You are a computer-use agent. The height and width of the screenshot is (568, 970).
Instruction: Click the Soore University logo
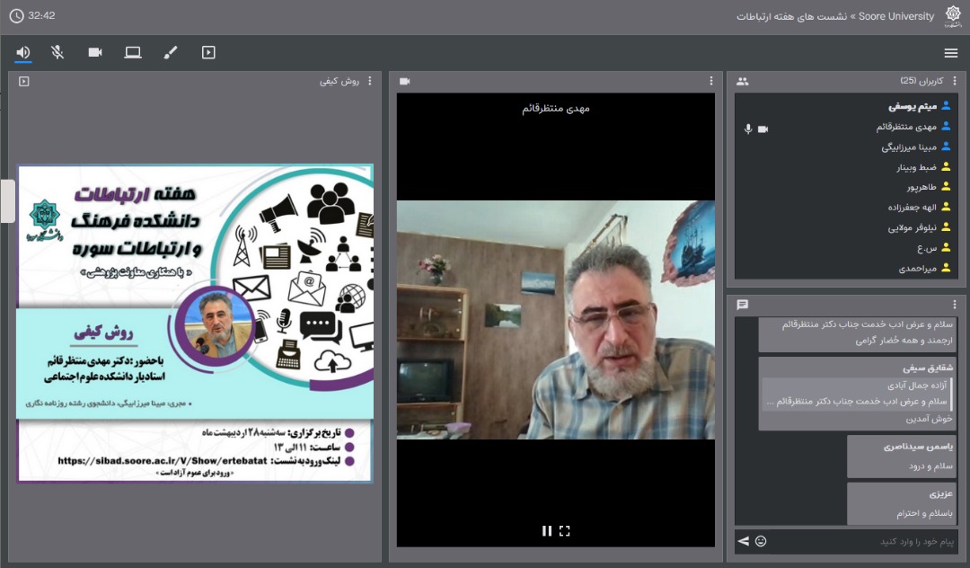(x=953, y=16)
